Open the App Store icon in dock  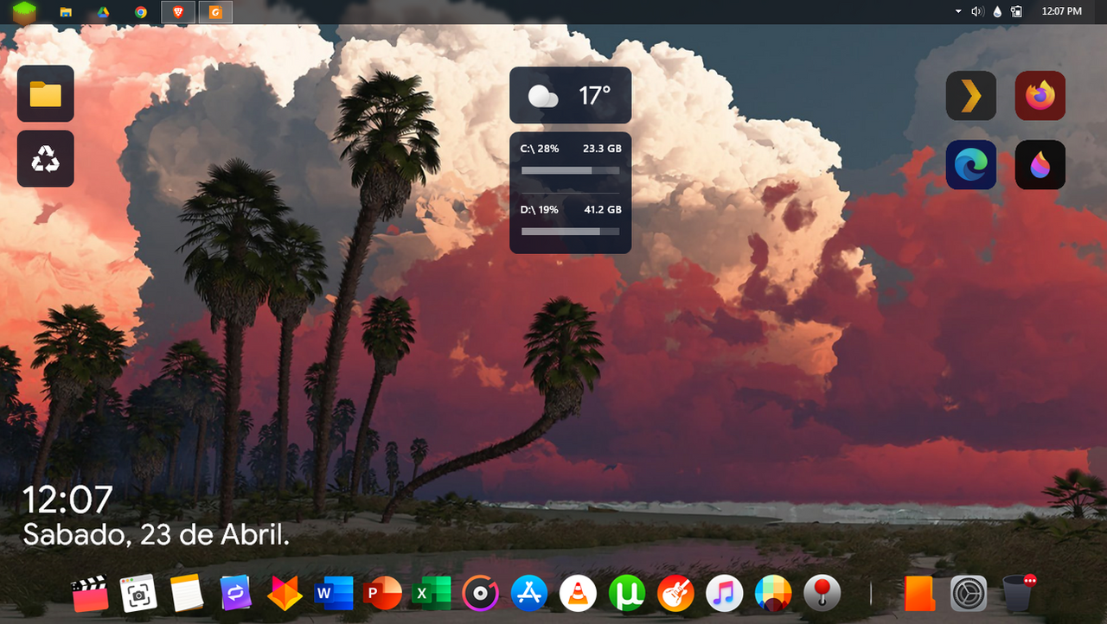pyautogui.click(x=529, y=593)
